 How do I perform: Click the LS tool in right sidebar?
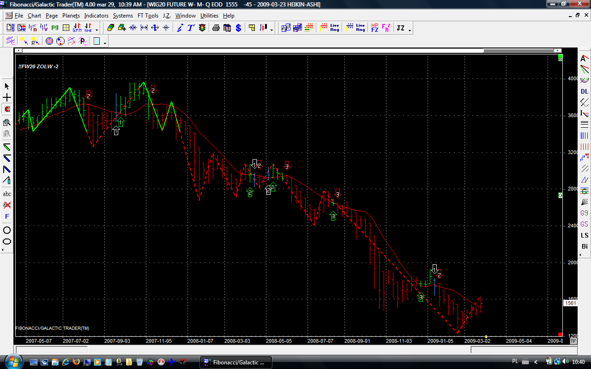pos(585,235)
